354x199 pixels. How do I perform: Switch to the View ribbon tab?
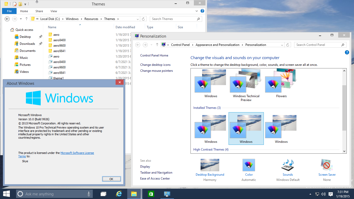pyautogui.click(x=54, y=11)
